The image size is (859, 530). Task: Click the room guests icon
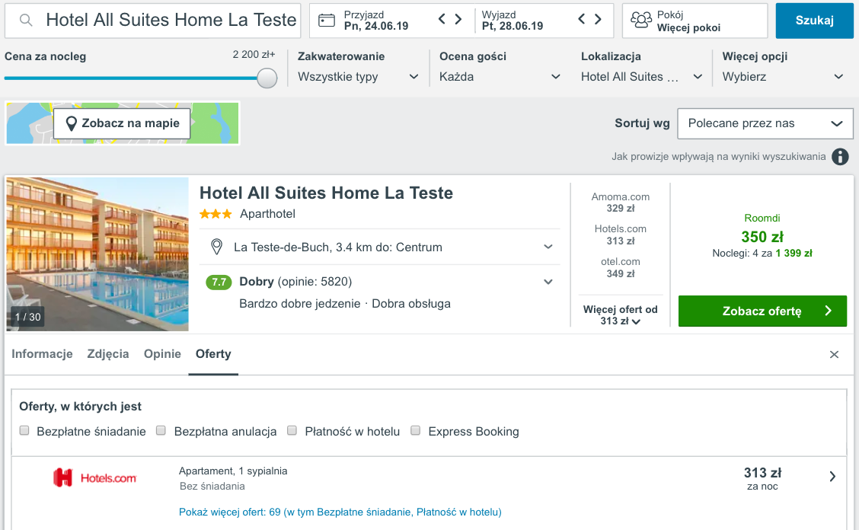pyautogui.click(x=641, y=21)
